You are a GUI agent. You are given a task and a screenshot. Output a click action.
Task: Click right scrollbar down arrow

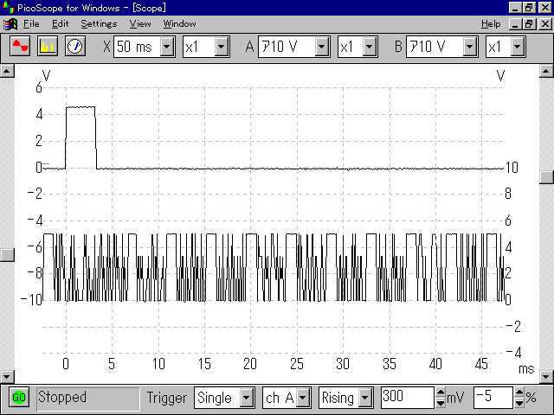pos(546,376)
